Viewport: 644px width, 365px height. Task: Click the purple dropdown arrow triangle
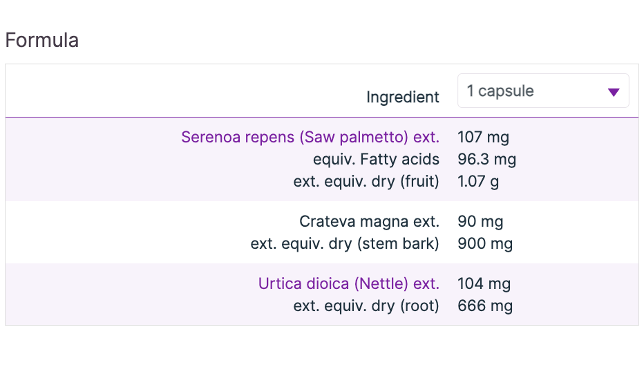613,92
